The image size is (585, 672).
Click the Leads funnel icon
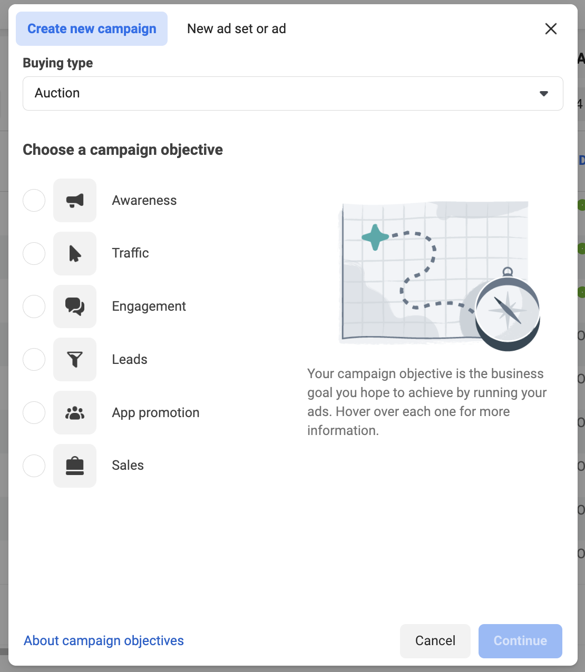(75, 360)
